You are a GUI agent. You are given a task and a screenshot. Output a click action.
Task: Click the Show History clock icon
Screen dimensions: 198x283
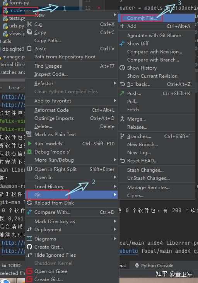pos(122,68)
